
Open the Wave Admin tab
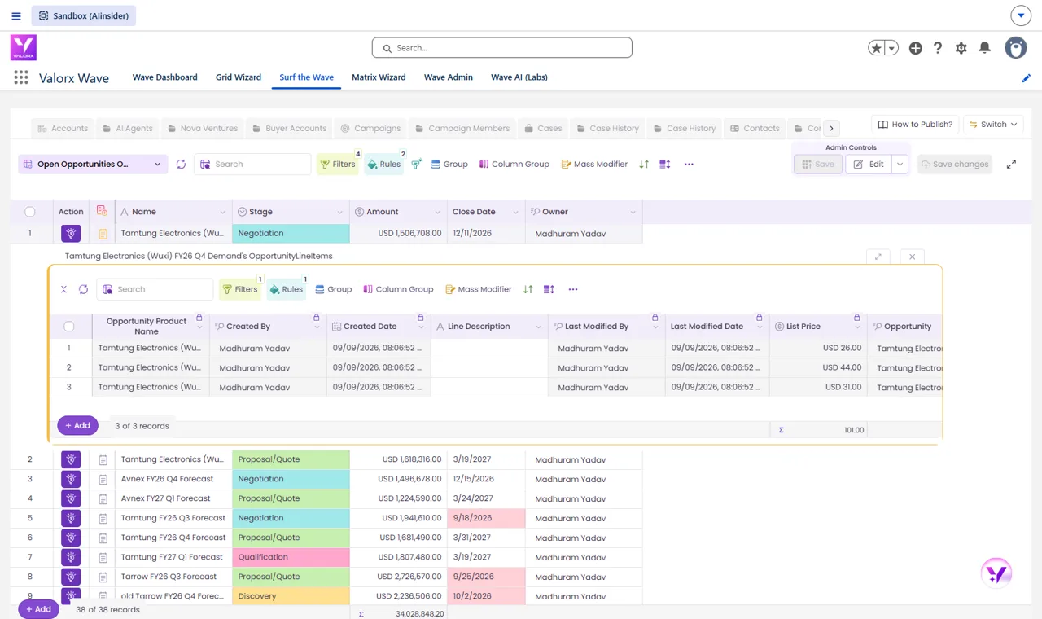point(449,77)
